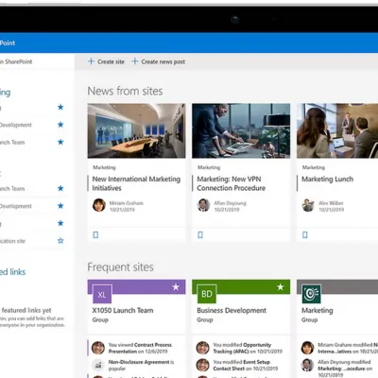378x378 pixels.
Task: Save the New International Marketing Initiatives post for later
Action: click(95, 235)
